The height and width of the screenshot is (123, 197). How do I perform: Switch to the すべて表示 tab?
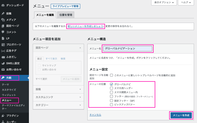tap(51, 59)
